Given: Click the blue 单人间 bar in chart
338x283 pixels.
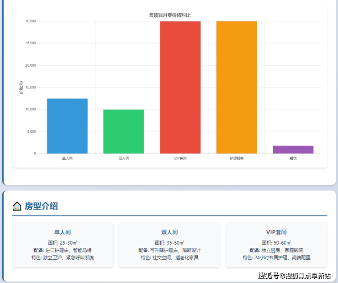Looking at the screenshot, I should pos(67,126).
